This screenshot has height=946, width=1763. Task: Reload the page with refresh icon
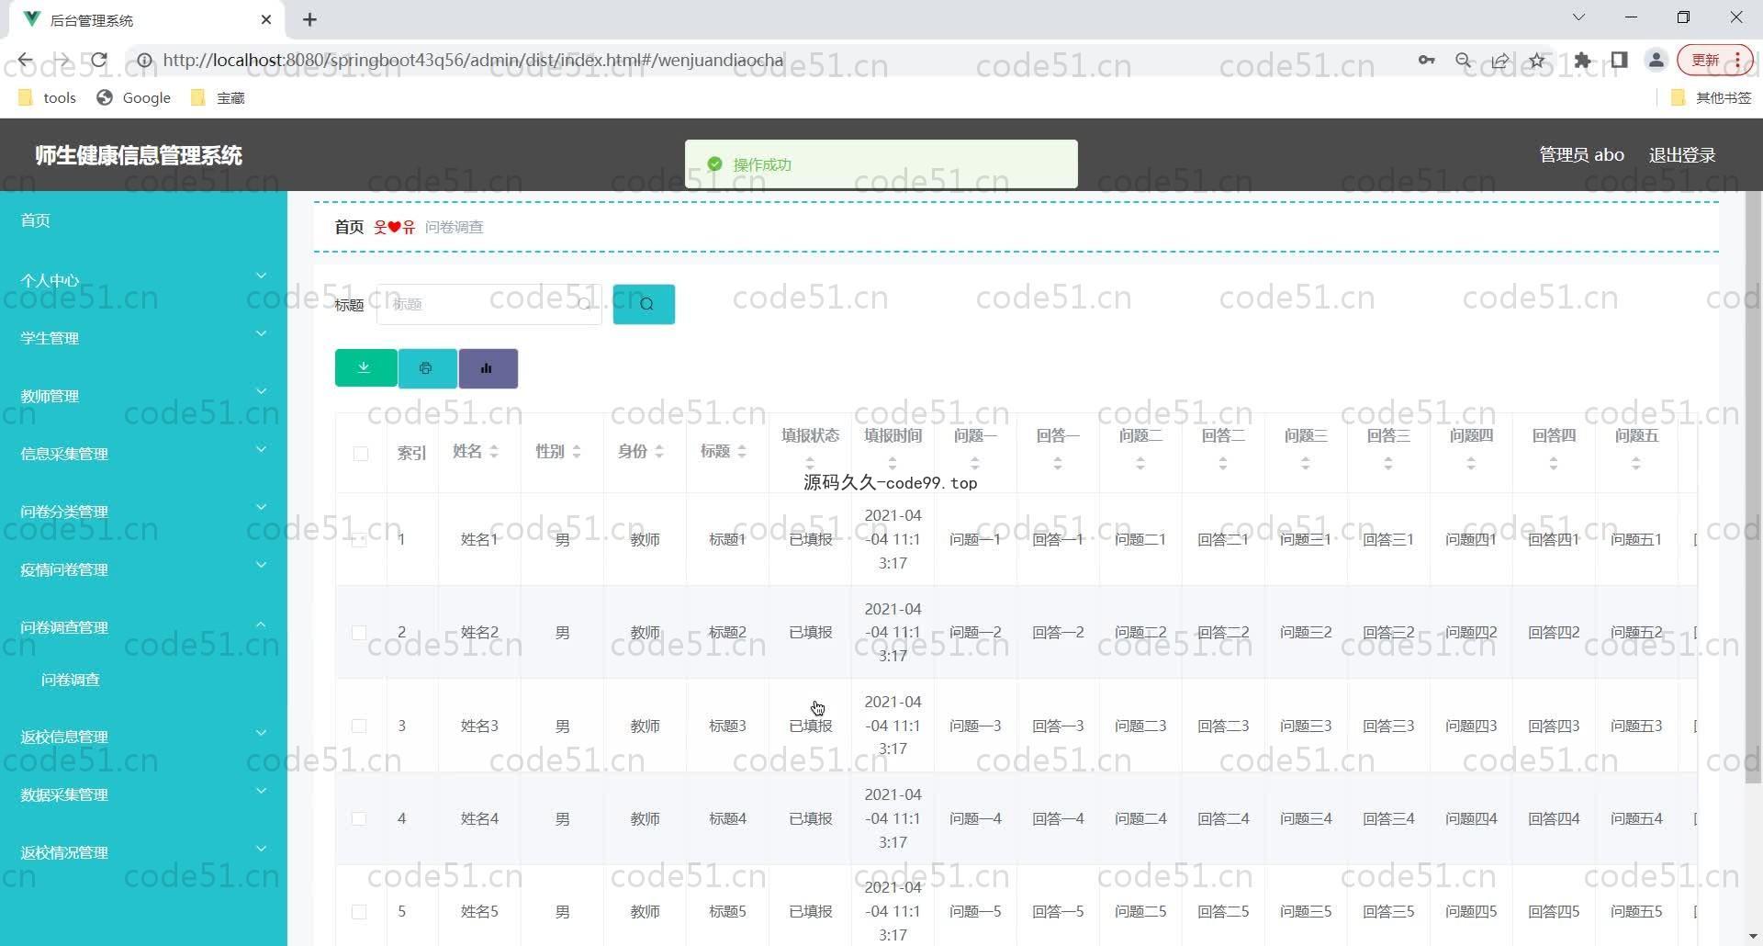point(99,61)
